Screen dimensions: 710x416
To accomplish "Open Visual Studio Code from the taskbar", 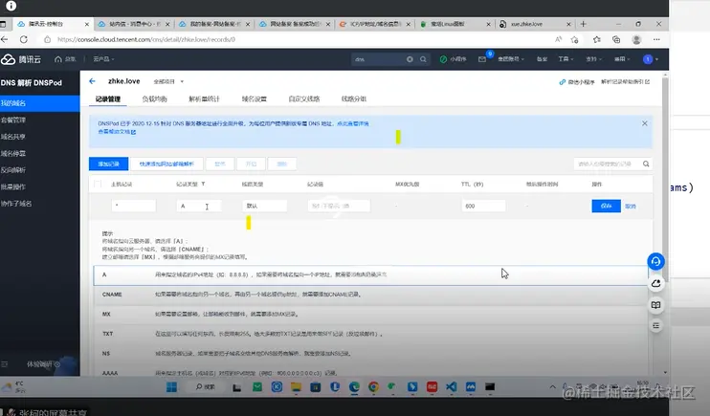I will pyautogui.click(x=451, y=387).
